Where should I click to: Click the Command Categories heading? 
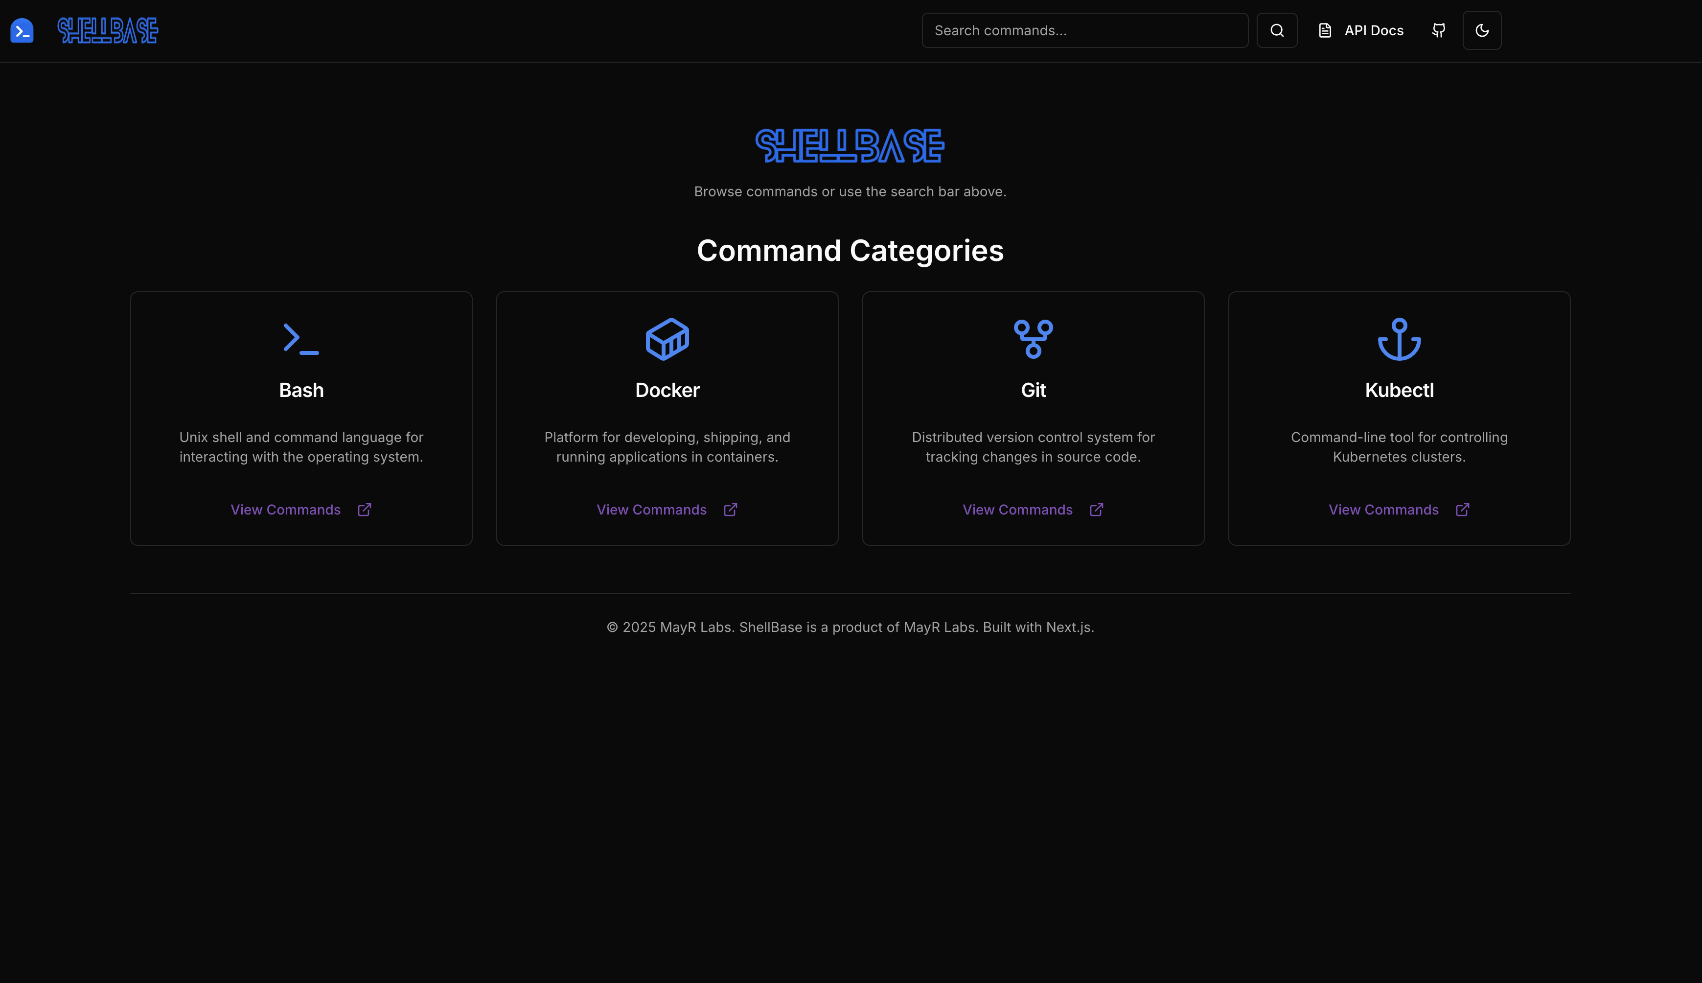[x=851, y=251]
